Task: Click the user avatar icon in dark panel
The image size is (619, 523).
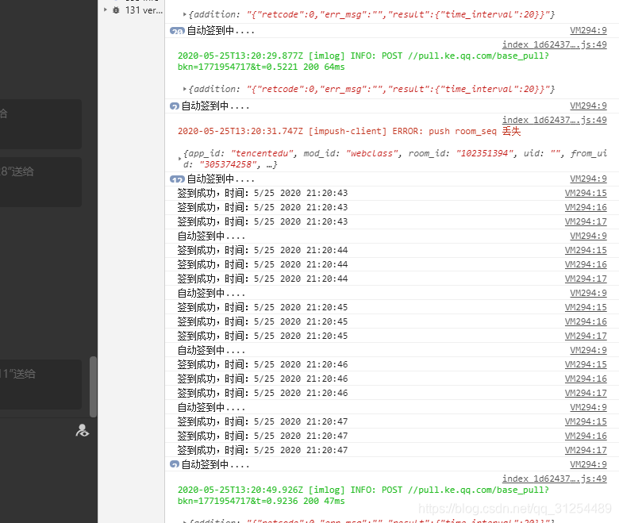Action: (82, 430)
